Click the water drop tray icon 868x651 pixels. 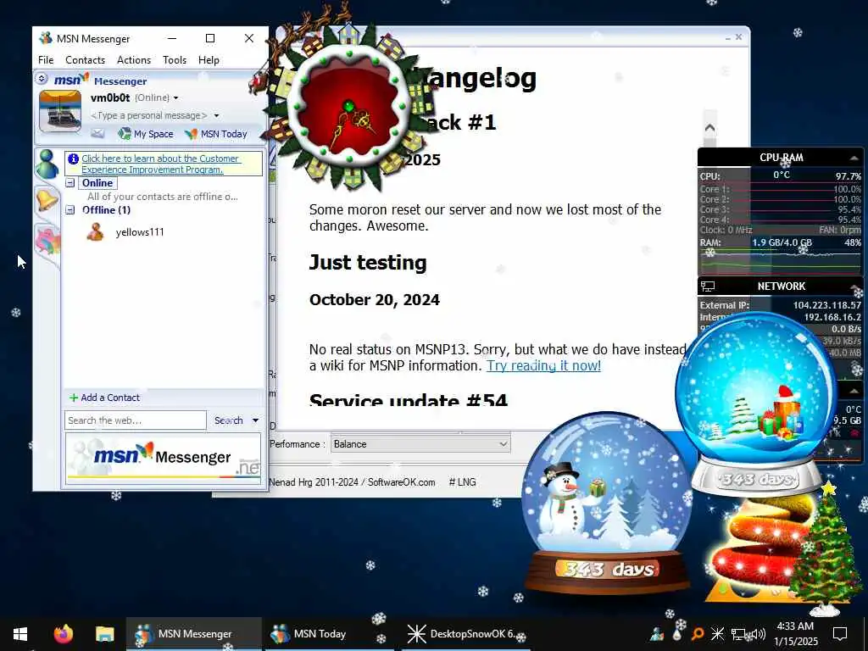[x=677, y=633]
